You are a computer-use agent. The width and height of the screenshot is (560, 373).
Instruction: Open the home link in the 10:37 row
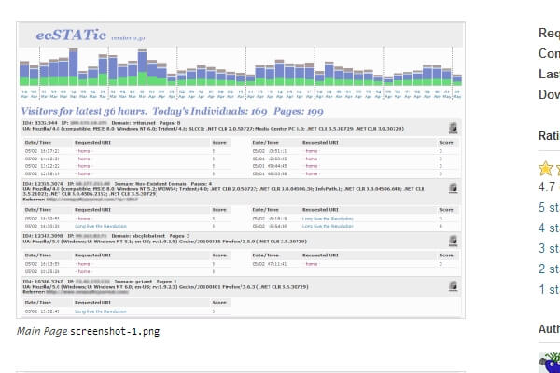click(x=85, y=151)
